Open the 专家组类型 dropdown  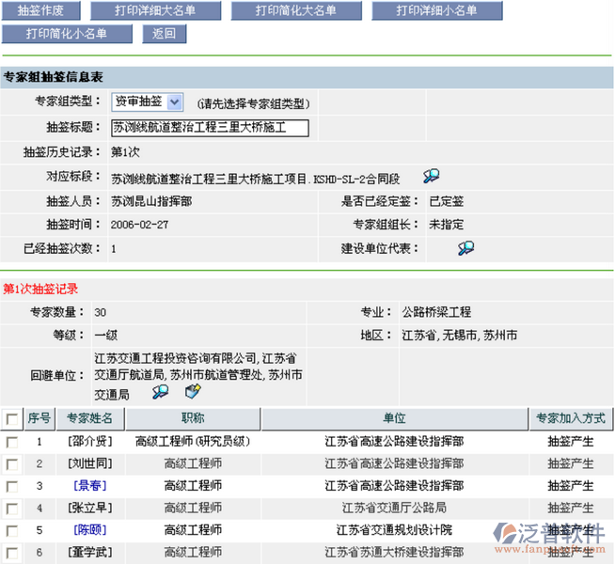175,102
